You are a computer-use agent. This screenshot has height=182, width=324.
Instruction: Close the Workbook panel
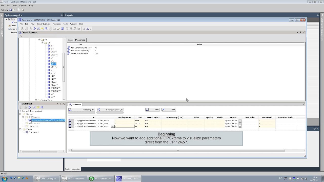[x=64, y=104]
